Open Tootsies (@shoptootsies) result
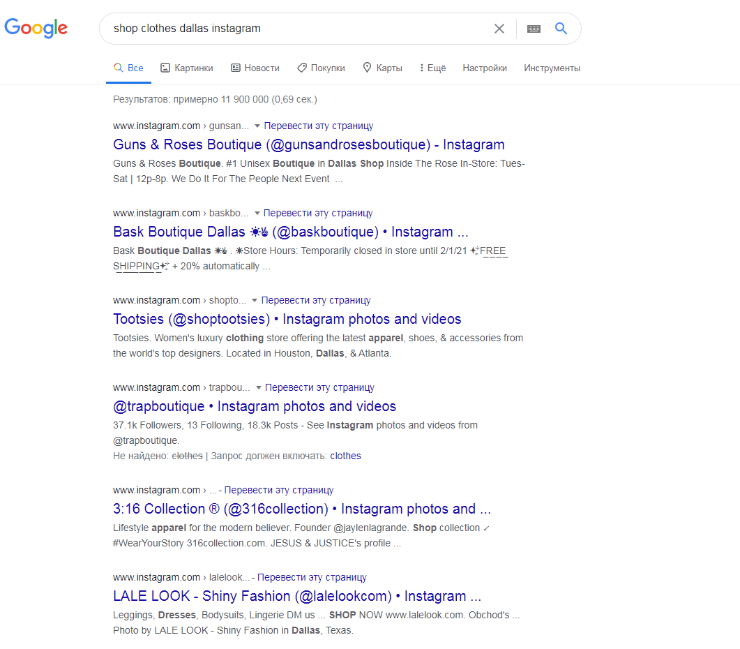 287,320
